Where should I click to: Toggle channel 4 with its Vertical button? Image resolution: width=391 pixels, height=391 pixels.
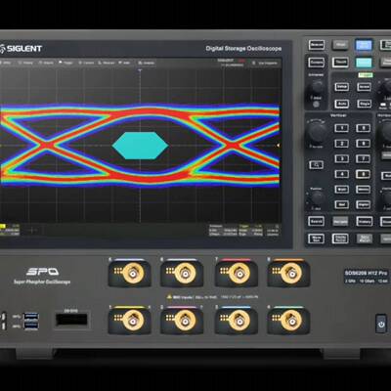pos(342,174)
